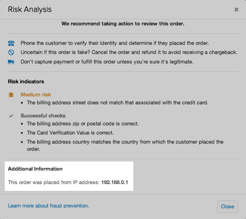Click the Successful checks heading

[43, 116]
